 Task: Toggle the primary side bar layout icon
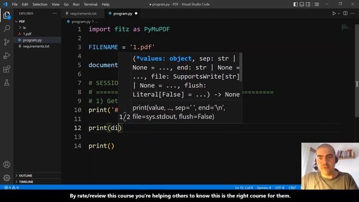click(296, 4)
